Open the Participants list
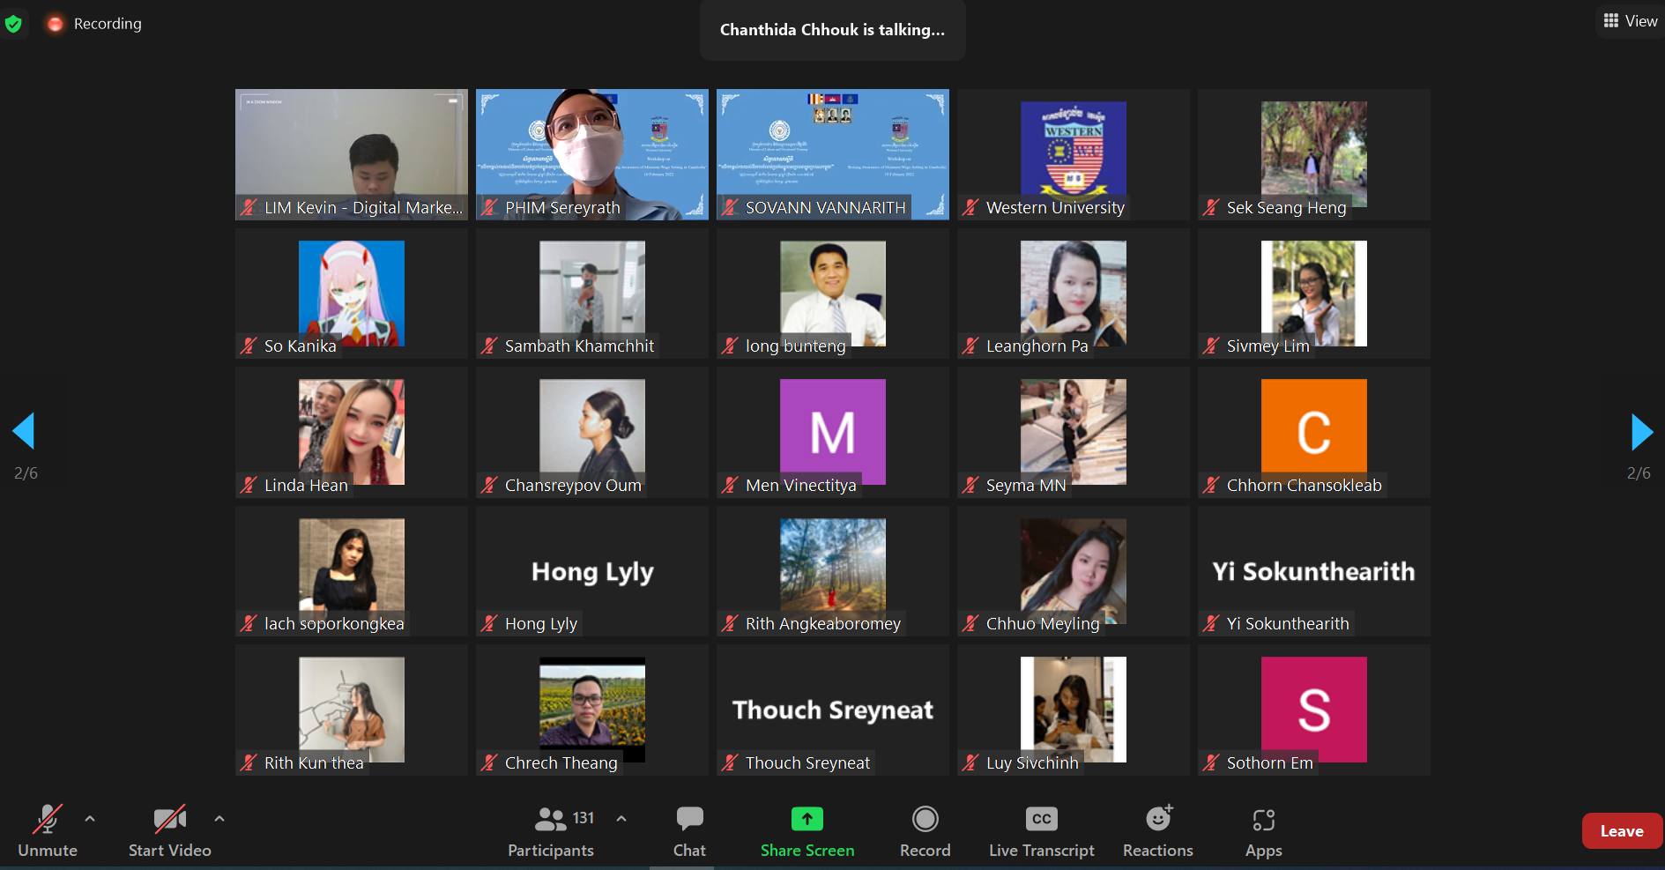 pos(551,820)
